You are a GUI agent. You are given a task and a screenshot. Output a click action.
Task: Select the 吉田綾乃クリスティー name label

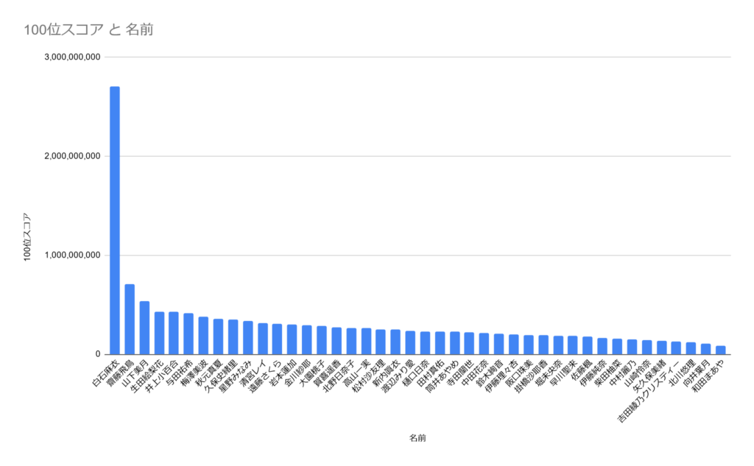tap(648, 392)
